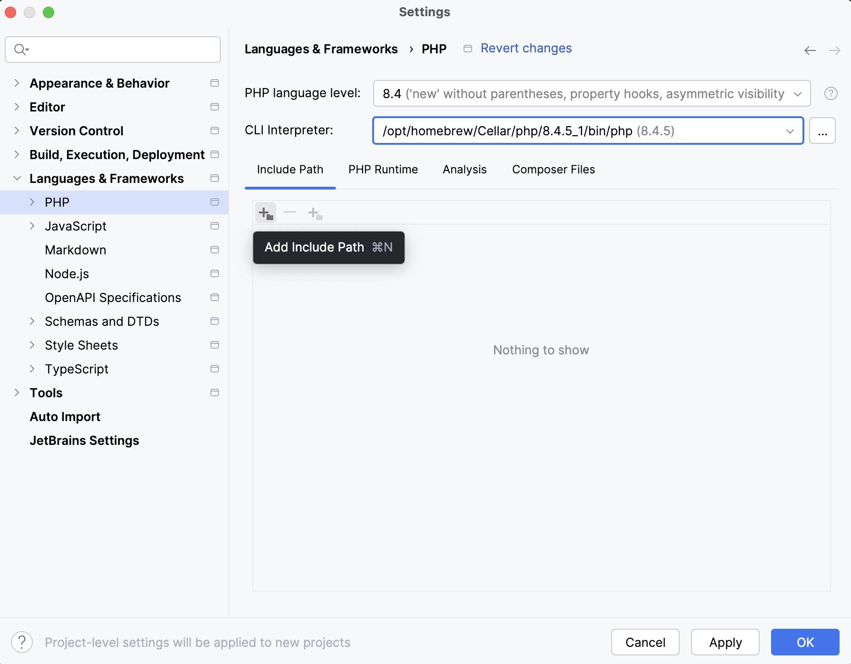Image resolution: width=851 pixels, height=664 pixels.
Task: Click the Apply button
Action: pos(725,642)
